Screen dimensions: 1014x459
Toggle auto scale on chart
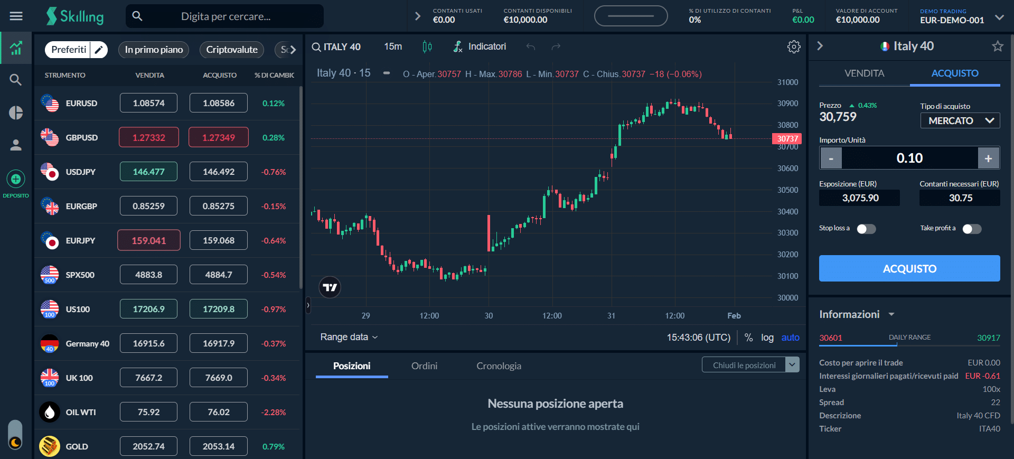[791, 338]
